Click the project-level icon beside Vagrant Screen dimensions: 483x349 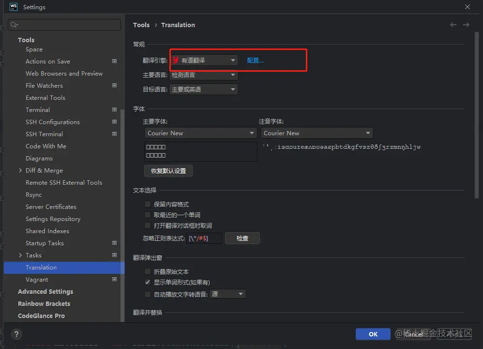coord(114,279)
